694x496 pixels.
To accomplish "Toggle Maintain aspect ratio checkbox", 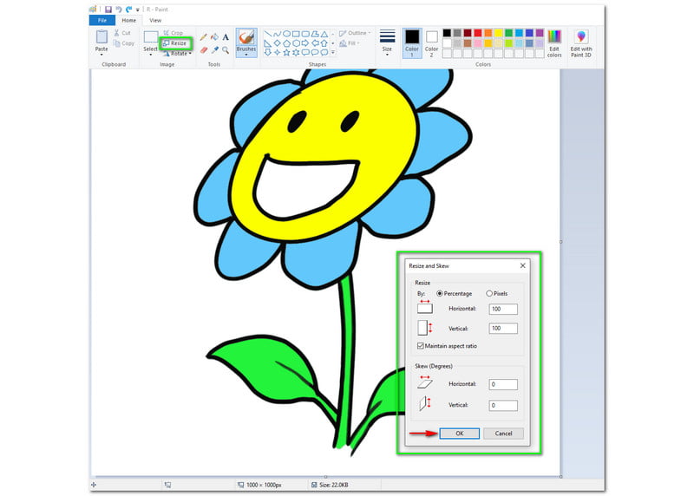I will (420, 346).
